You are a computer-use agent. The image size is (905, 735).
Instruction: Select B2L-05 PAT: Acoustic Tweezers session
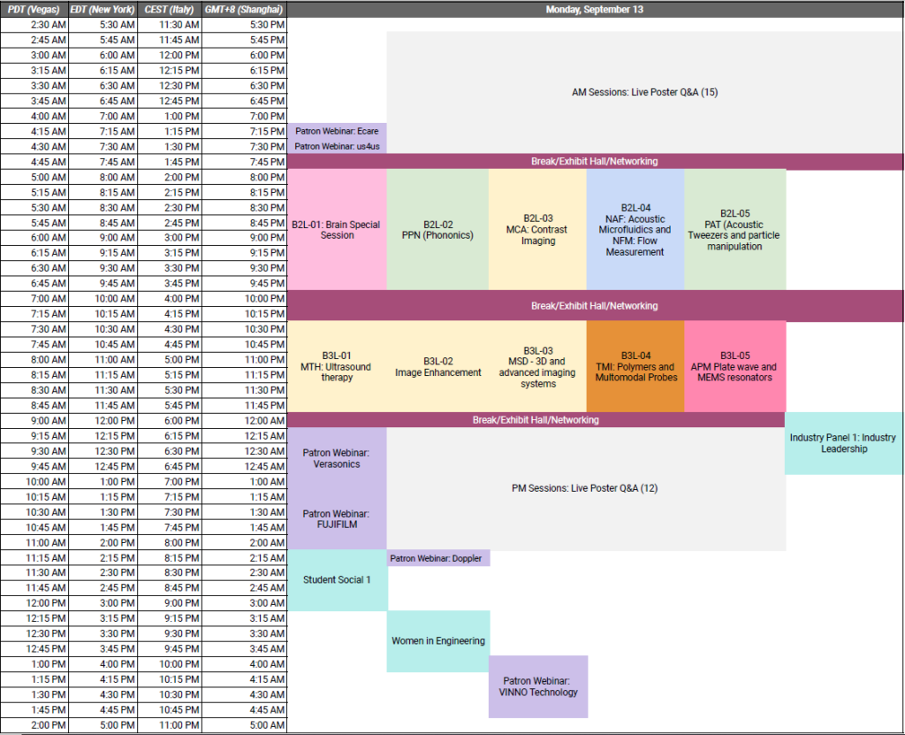point(735,230)
